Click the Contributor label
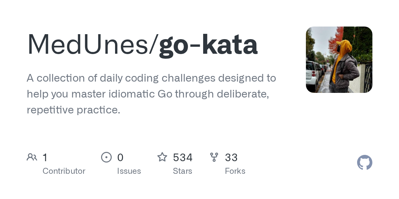The image size is (399, 199). 64,171
